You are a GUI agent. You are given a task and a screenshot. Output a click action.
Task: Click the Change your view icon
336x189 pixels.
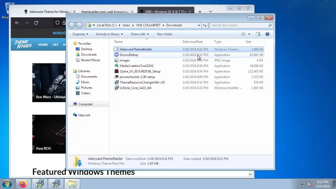[x=244, y=34]
